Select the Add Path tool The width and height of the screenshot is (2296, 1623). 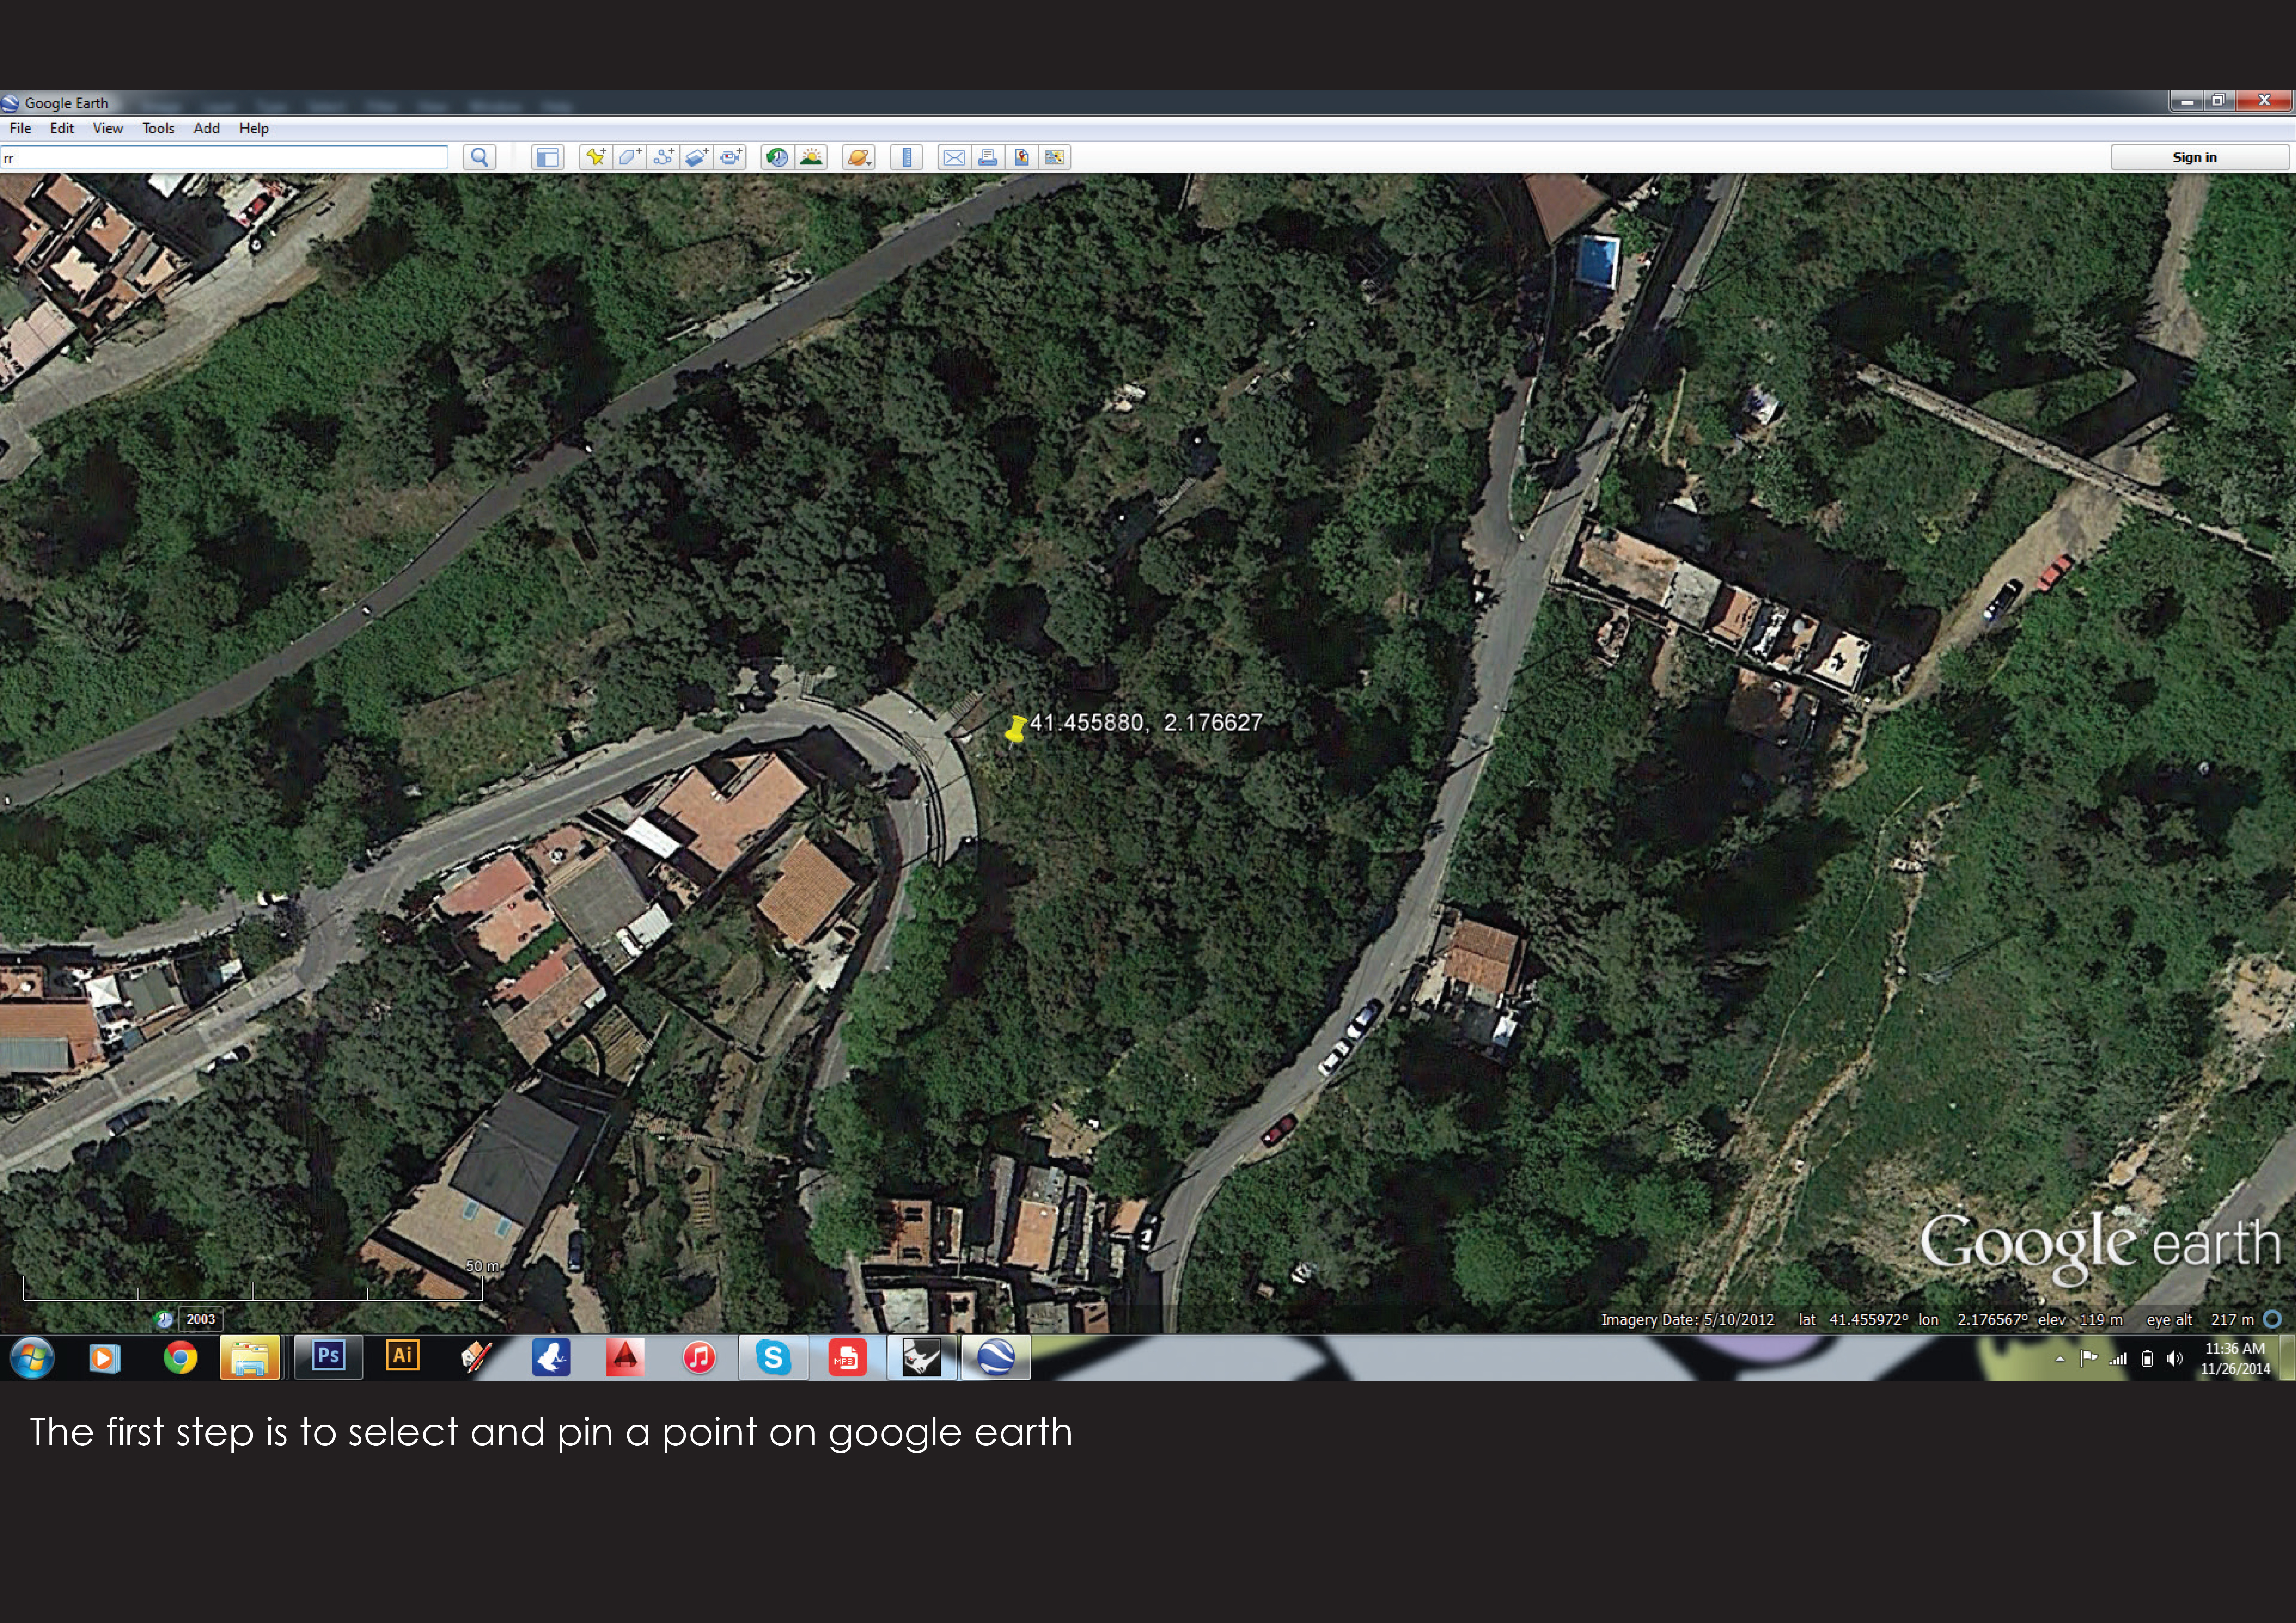click(x=663, y=157)
